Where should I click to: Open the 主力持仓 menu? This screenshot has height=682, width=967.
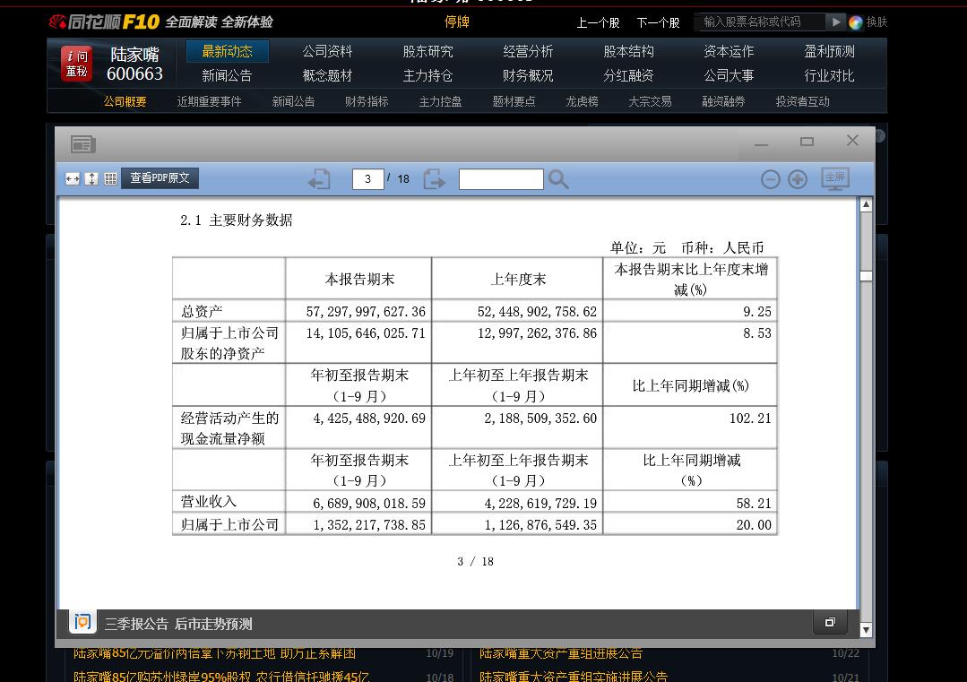(428, 76)
